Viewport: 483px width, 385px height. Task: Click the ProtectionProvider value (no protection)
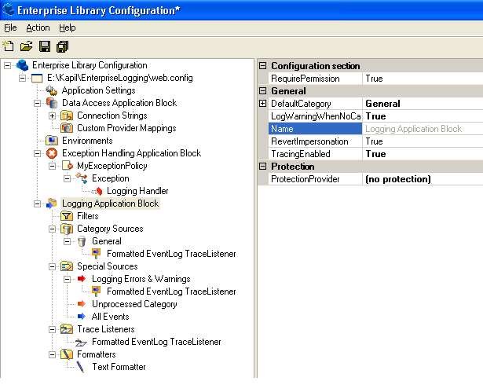(x=423, y=179)
